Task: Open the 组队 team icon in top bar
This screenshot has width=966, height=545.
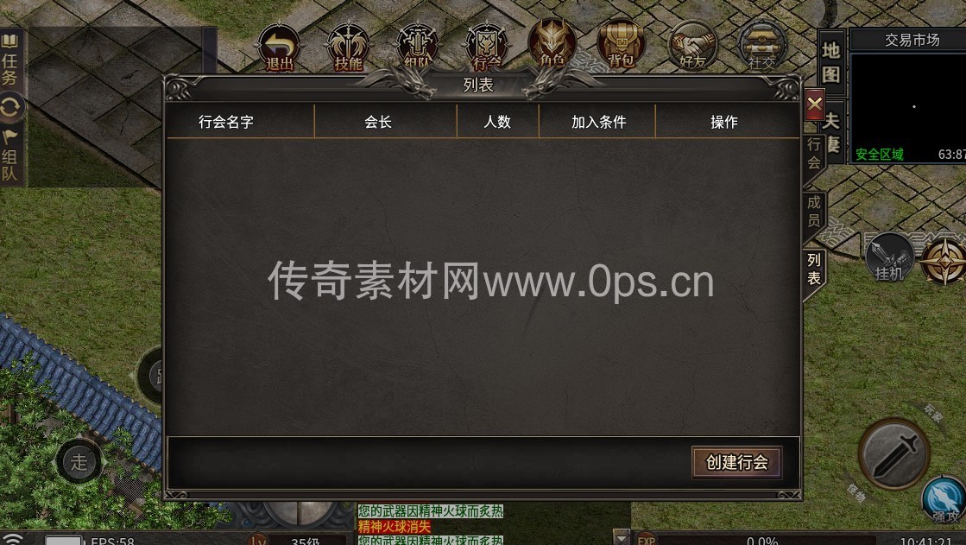Action: pos(417,47)
